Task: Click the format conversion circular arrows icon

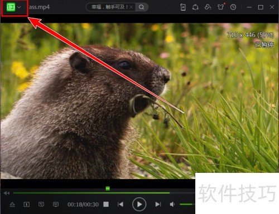Action: (x=195, y=7)
